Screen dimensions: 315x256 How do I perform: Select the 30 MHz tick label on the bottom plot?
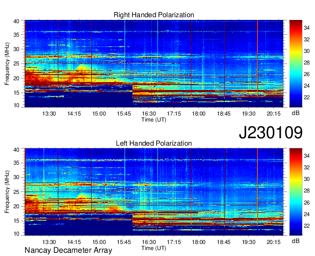click(17, 177)
